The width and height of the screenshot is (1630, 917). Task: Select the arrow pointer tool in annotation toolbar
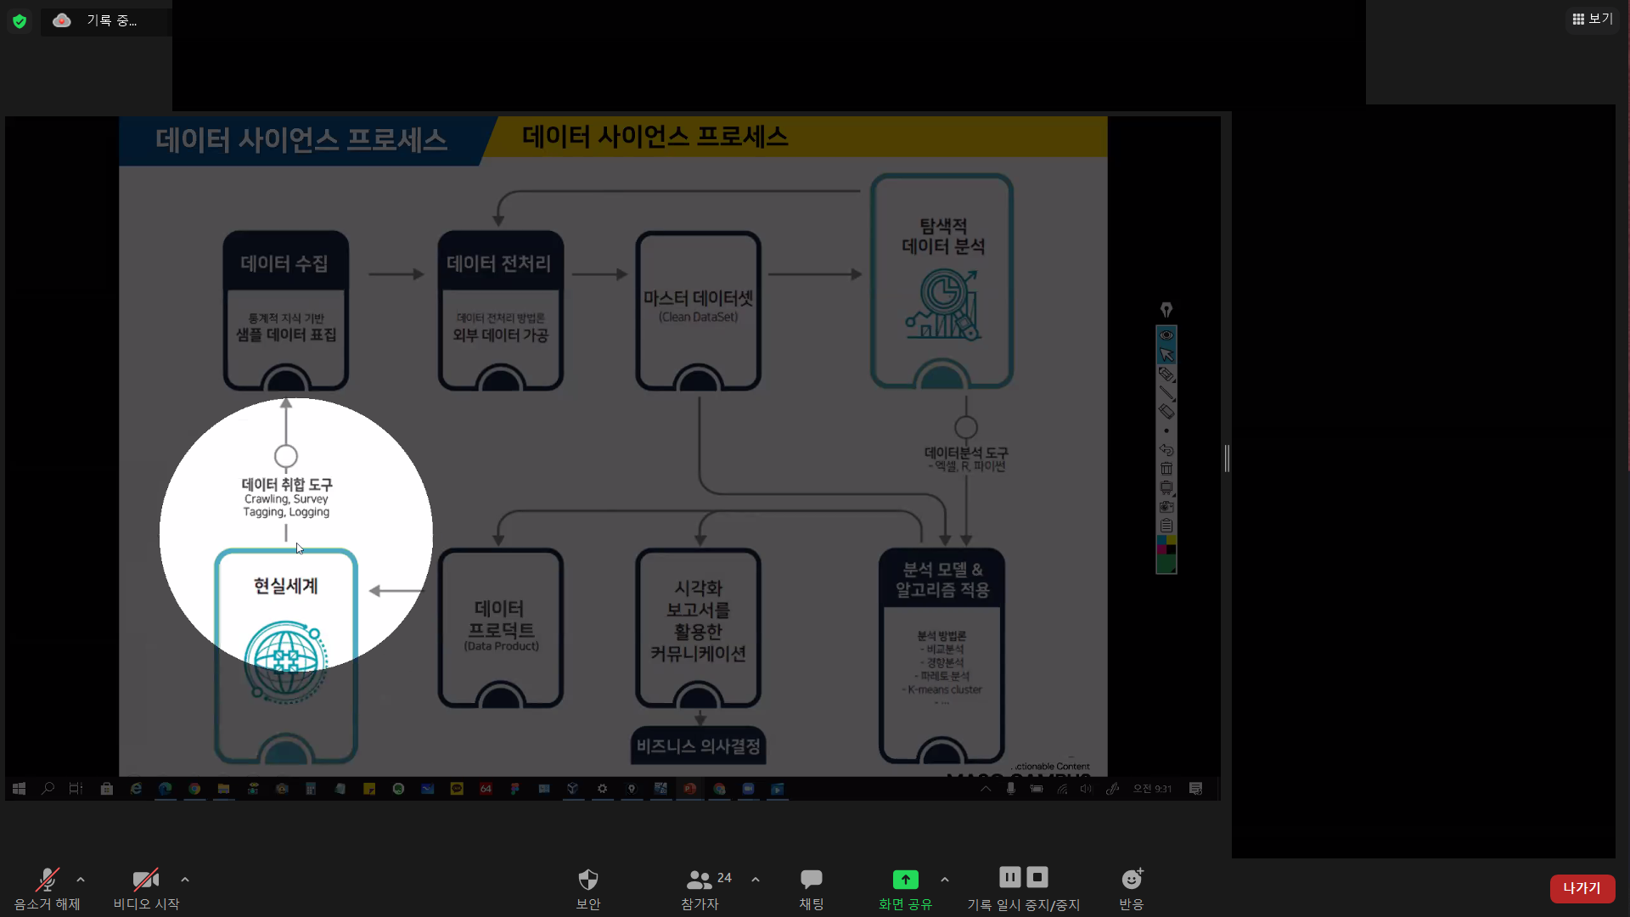pos(1166,355)
